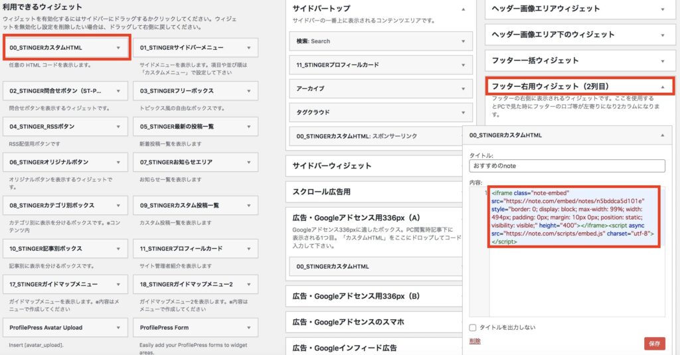680x355 pixels.
Task: Expand the ProfilePress Form widget arrow
Action: tap(249, 328)
